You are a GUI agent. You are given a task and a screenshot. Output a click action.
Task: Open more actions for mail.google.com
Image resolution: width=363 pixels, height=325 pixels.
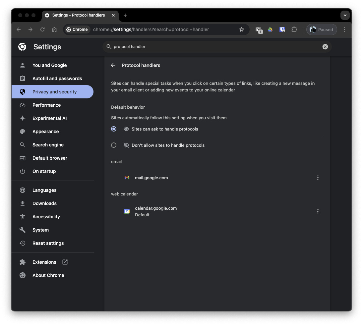click(x=318, y=178)
